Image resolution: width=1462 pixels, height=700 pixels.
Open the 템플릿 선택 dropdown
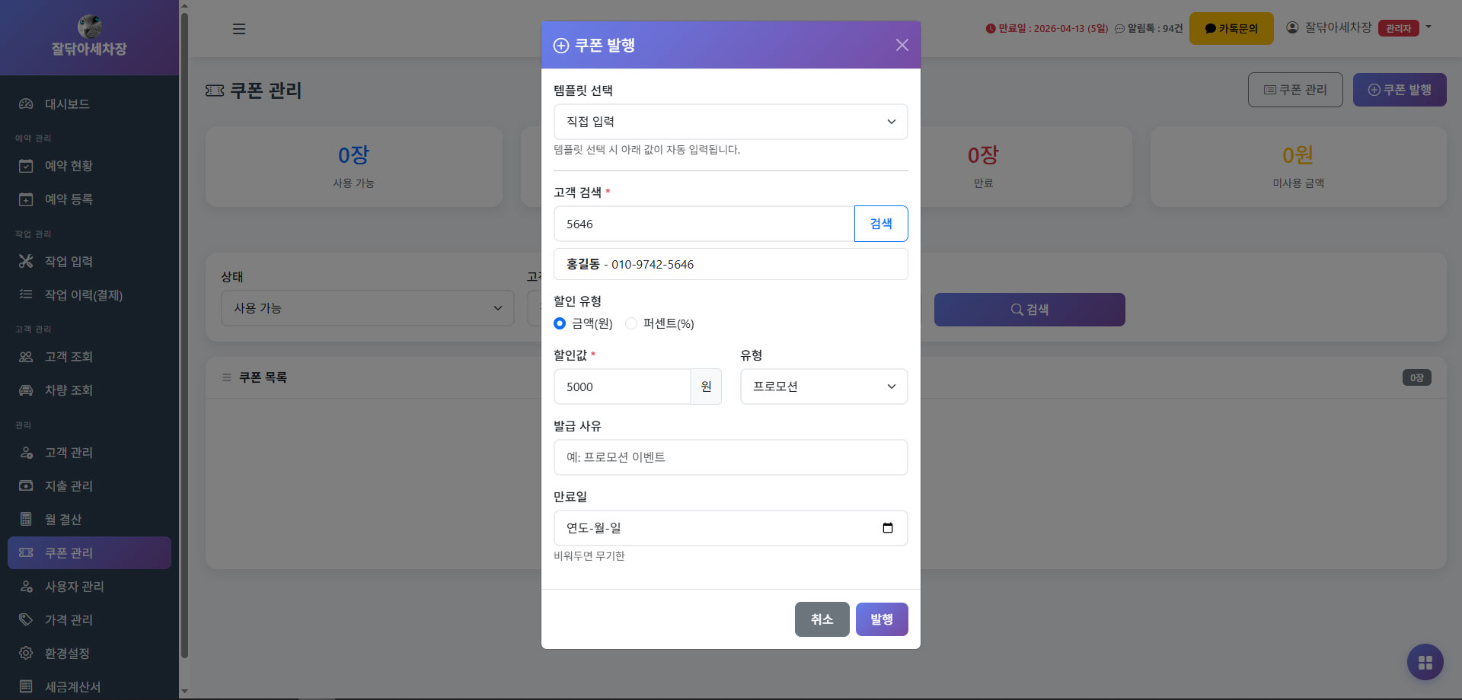pos(730,122)
